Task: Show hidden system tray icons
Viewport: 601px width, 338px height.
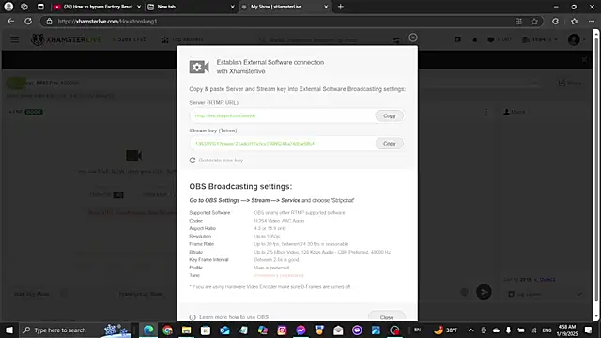Action: 471,330
